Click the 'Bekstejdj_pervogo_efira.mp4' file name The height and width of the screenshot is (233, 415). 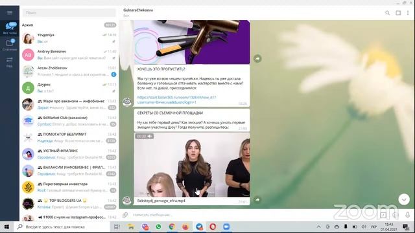(x=161, y=201)
